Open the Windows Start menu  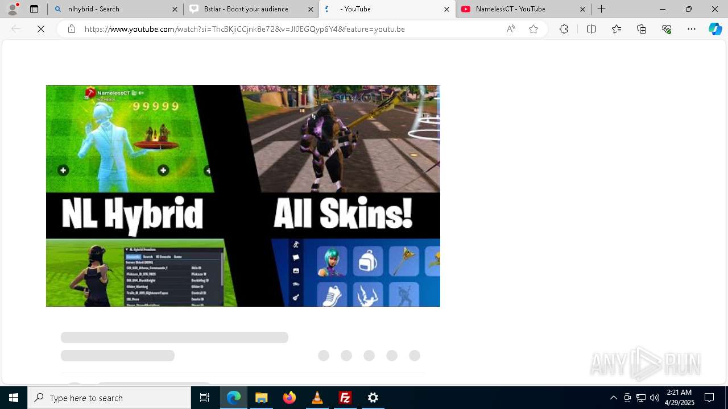[x=14, y=398]
